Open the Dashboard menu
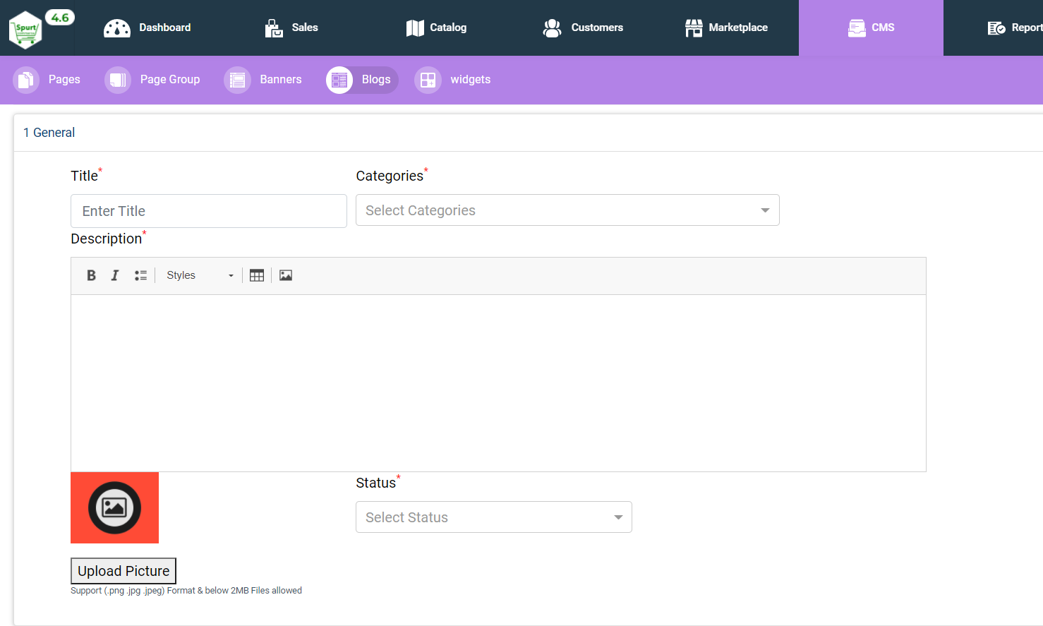This screenshot has width=1043, height=626. [164, 28]
